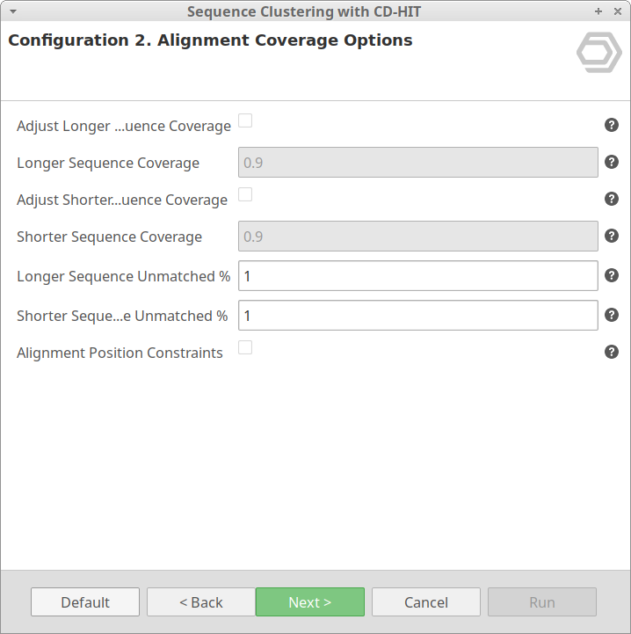Screen dimensions: 631x634
Task: Check Alignment Position Constraints option
Action: click(246, 347)
